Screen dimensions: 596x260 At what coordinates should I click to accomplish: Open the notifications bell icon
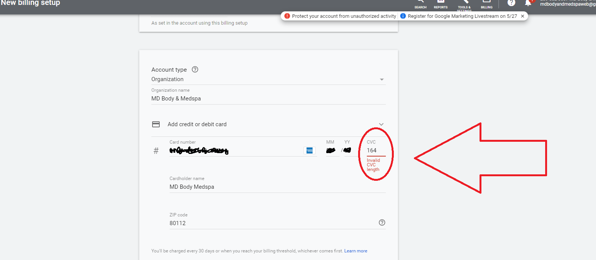pyautogui.click(x=528, y=3)
